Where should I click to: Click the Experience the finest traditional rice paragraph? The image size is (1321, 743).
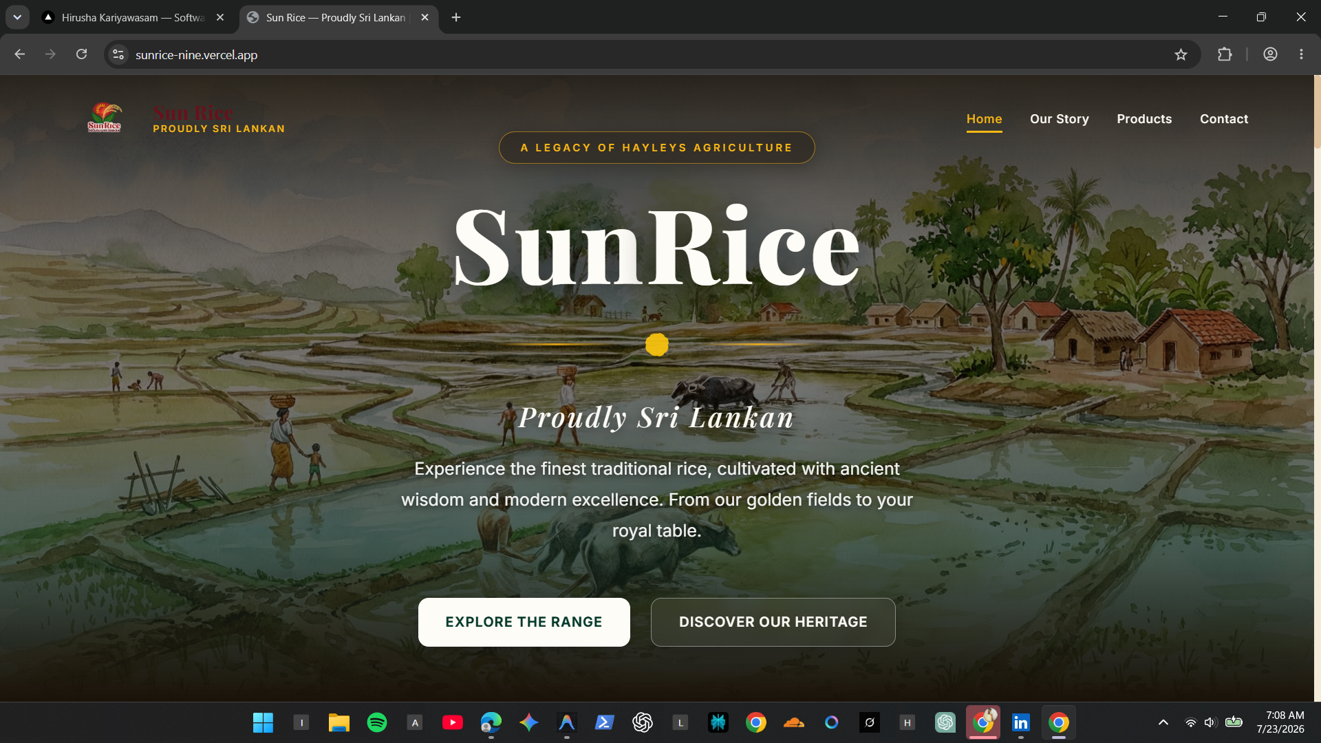pyautogui.click(x=656, y=499)
